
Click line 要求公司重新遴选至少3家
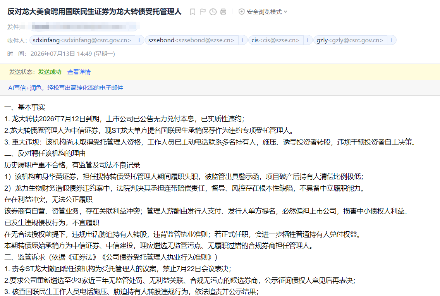coord(180,280)
